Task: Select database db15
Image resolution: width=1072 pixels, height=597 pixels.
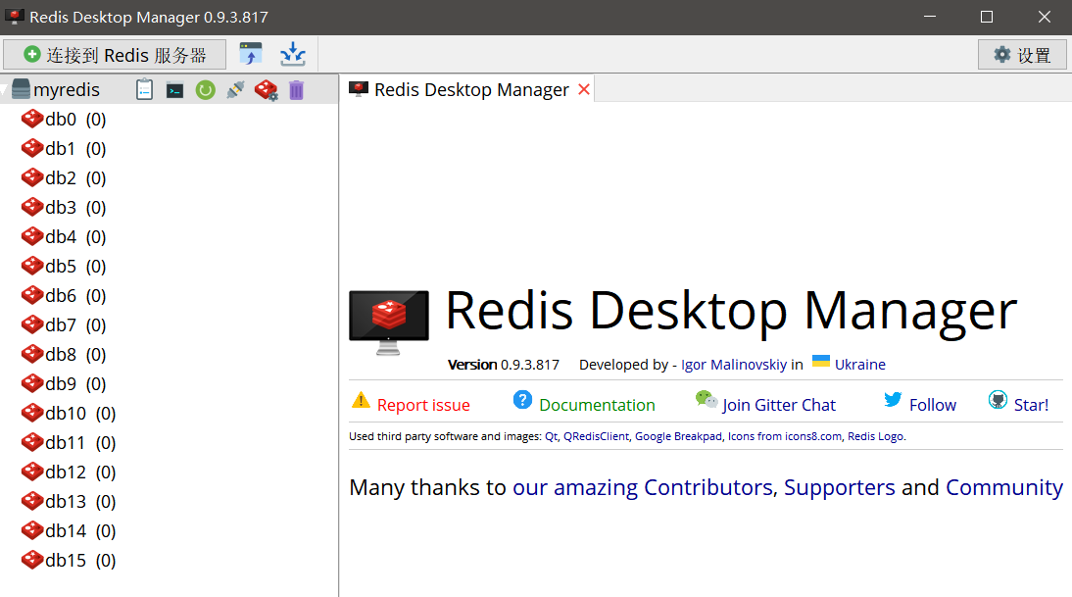Action: pyautogui.click(x=69, y=560)
